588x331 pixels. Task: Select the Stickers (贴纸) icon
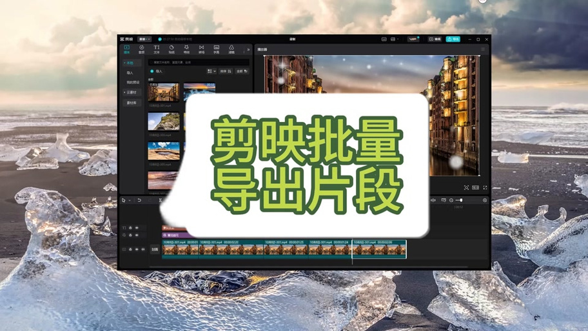pyautogui.click(x=171, y=49)
